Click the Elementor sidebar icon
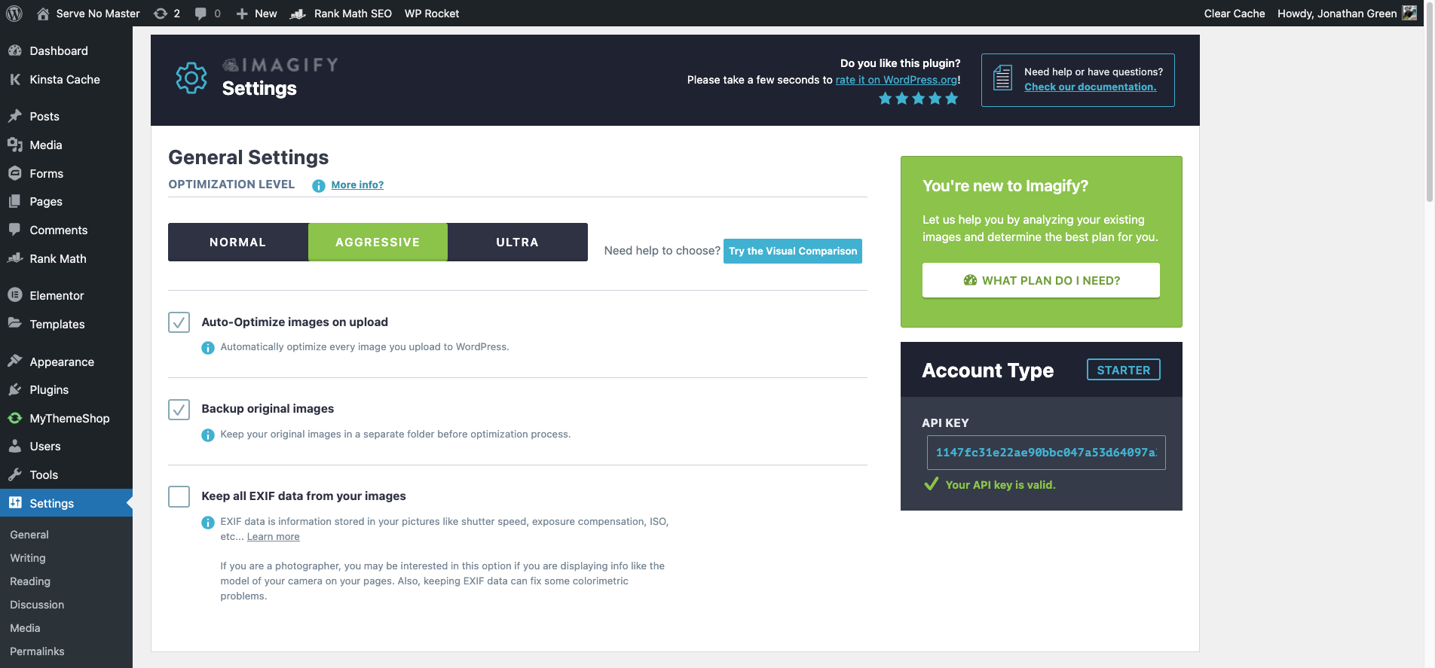Viewport: 1435px width, 668px height. [15, 295]
